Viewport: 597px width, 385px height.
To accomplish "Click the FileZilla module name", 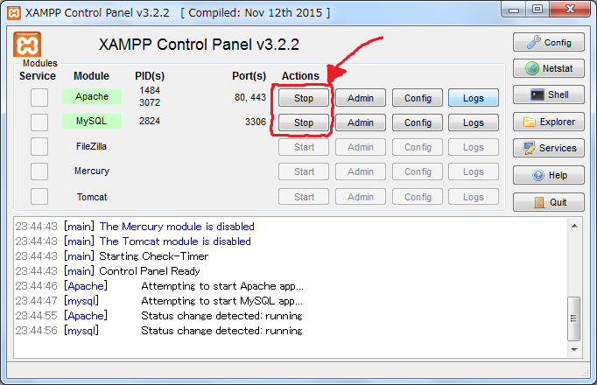I will pyautogui.click(x=91, y=146).
